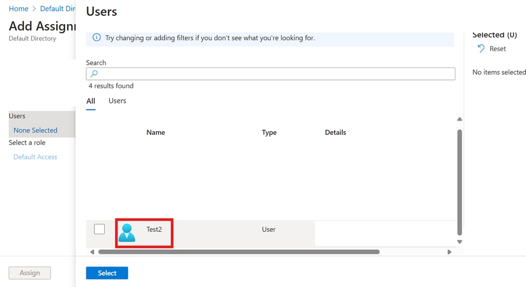Tick the checkbox for Test2 user
This screenshot has height=287, width=526.
(x=100, y=229)
